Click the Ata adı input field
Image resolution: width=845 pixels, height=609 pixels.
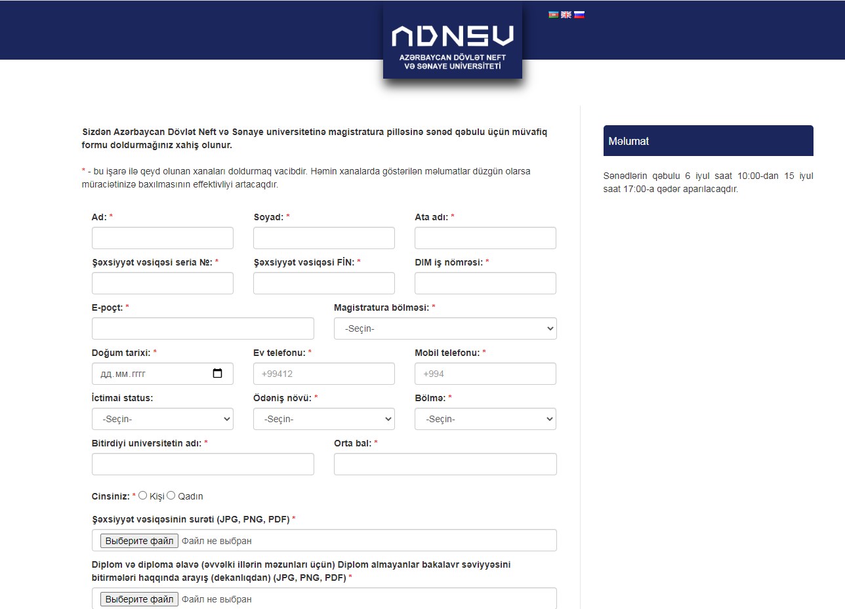click(x=485, y=238)
